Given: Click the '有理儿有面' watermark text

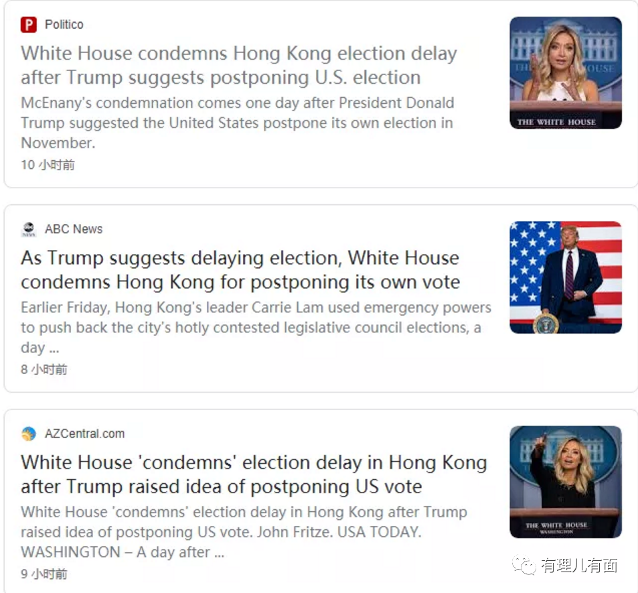Looking at the screenshot, I should pos(579,566).
